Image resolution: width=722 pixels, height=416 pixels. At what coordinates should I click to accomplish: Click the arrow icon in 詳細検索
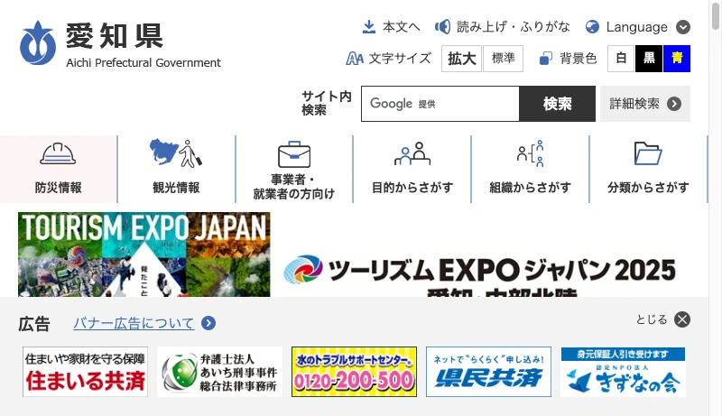coord(674,104)
